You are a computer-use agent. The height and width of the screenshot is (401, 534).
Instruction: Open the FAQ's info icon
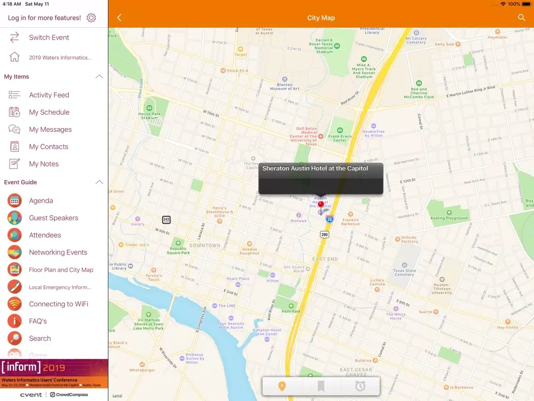click(x=14, y=321)
